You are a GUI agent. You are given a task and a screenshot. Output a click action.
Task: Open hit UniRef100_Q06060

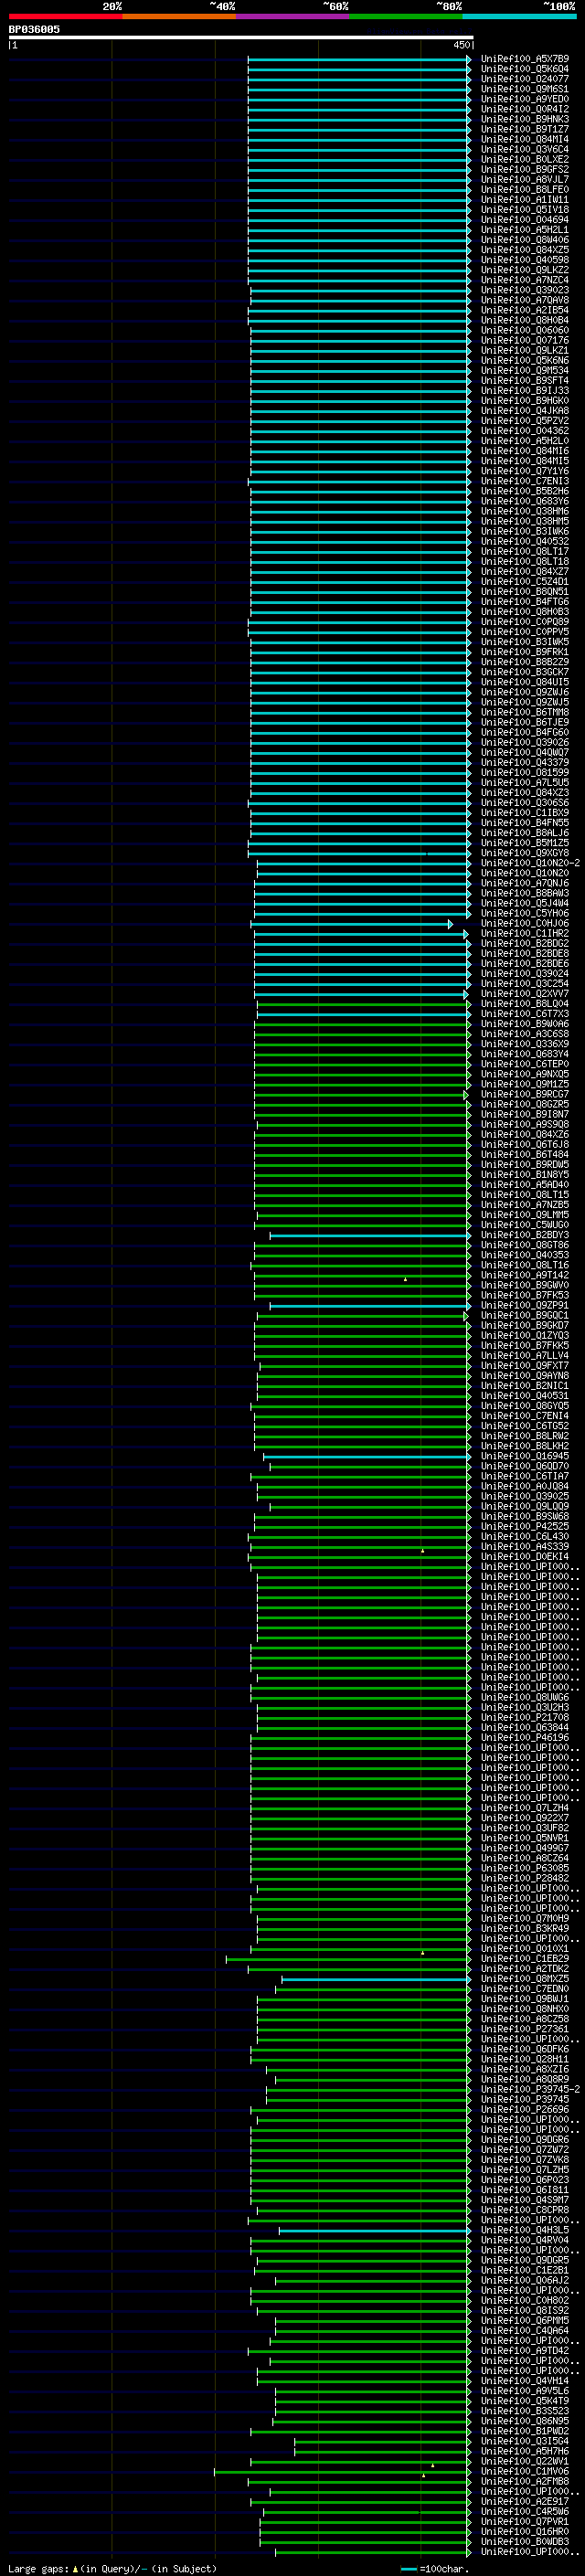525,330
